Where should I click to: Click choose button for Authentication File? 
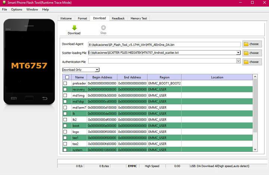pos(252,62)
